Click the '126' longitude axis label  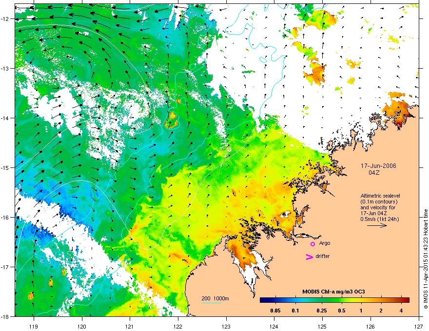pos(370,326)
